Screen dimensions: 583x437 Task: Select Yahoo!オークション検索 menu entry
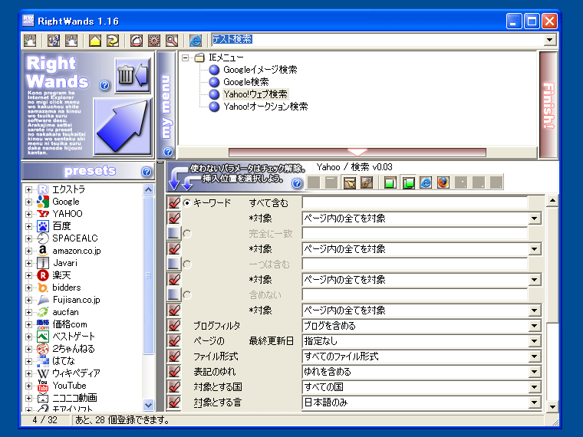pyautogui.click(x=265, y=107)
